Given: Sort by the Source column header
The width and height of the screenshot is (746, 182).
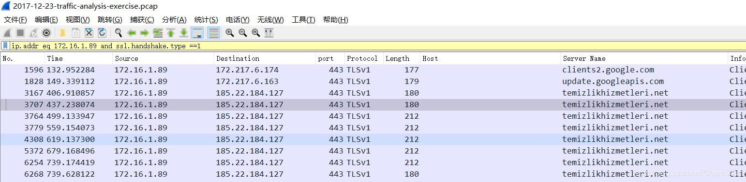Looking at the screenshot, I should [x=163, y=58].
